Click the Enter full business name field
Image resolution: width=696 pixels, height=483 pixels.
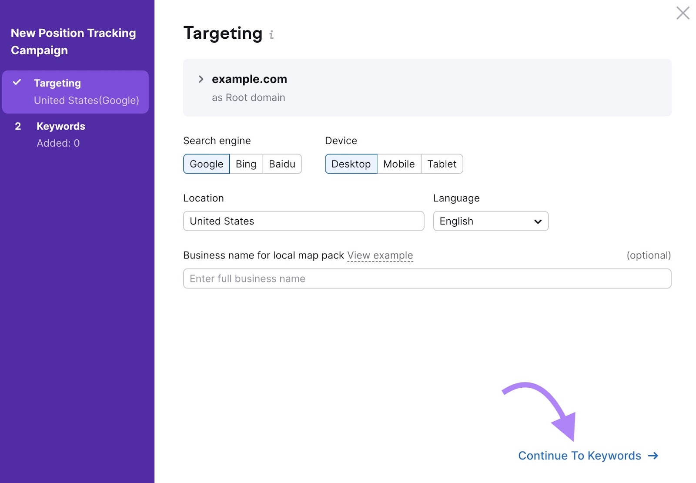pyautogui.click(x=427, y=278)
